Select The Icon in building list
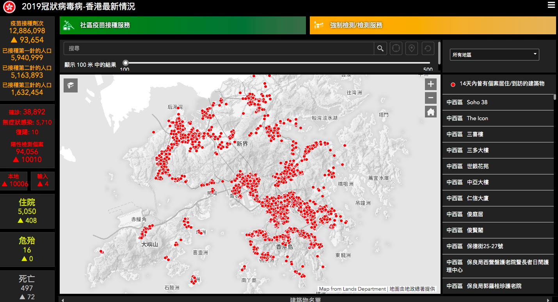 click(498, 118)
